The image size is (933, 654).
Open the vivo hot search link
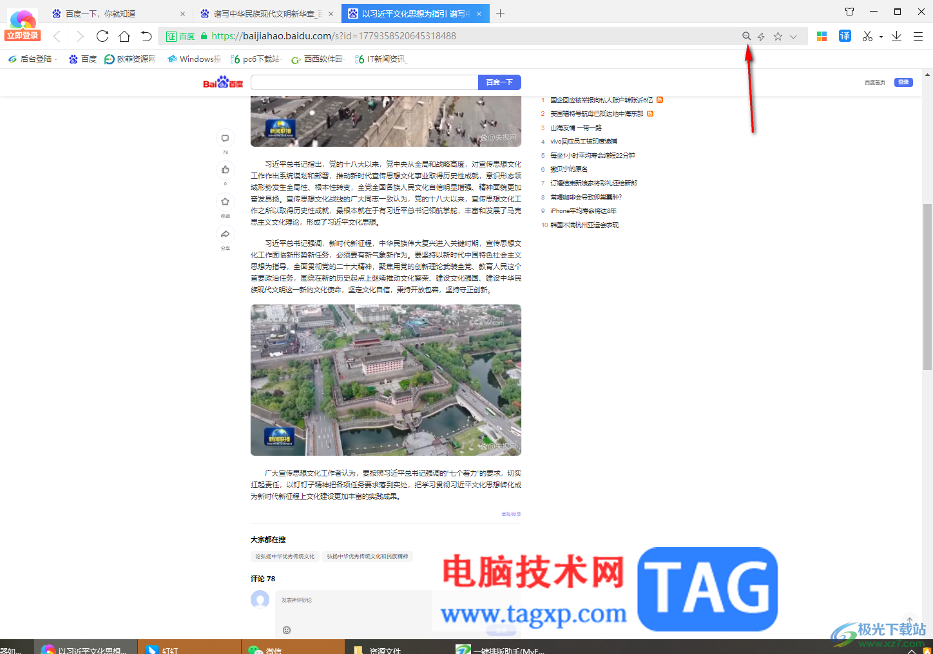click(x=584, y=141)
